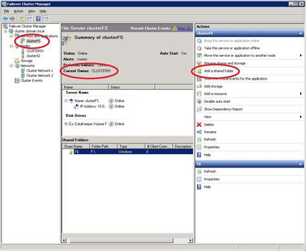
Task: Click the Take this service offline icon
Action: 199,48
